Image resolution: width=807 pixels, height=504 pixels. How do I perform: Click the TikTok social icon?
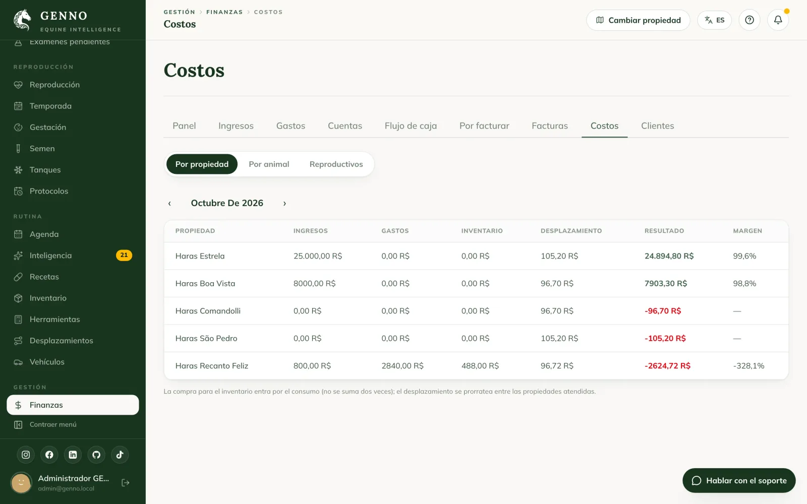120,455
